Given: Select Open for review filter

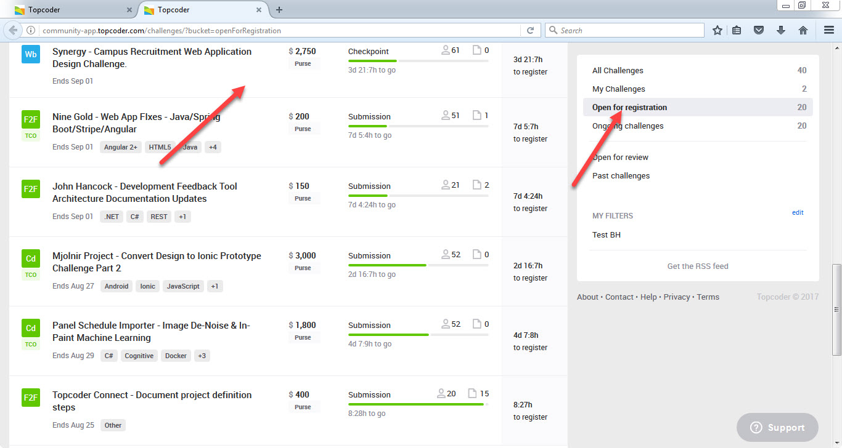Looking at the screenshot, I should [x=620, y=157].
